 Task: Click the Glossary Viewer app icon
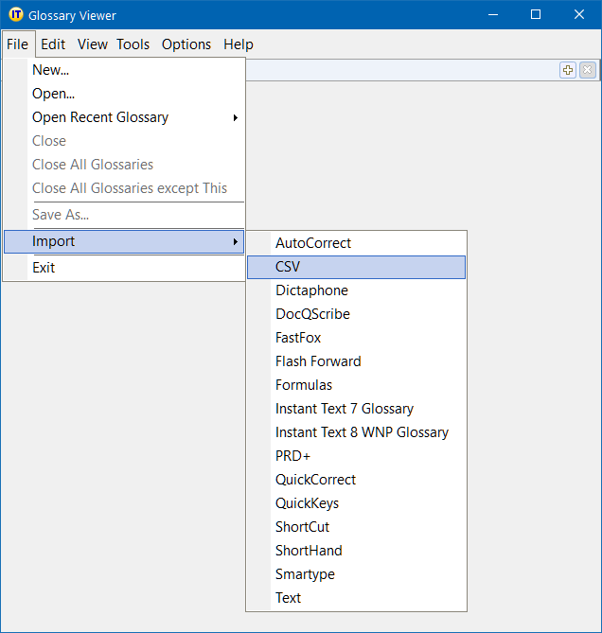(x=15, y=15)
